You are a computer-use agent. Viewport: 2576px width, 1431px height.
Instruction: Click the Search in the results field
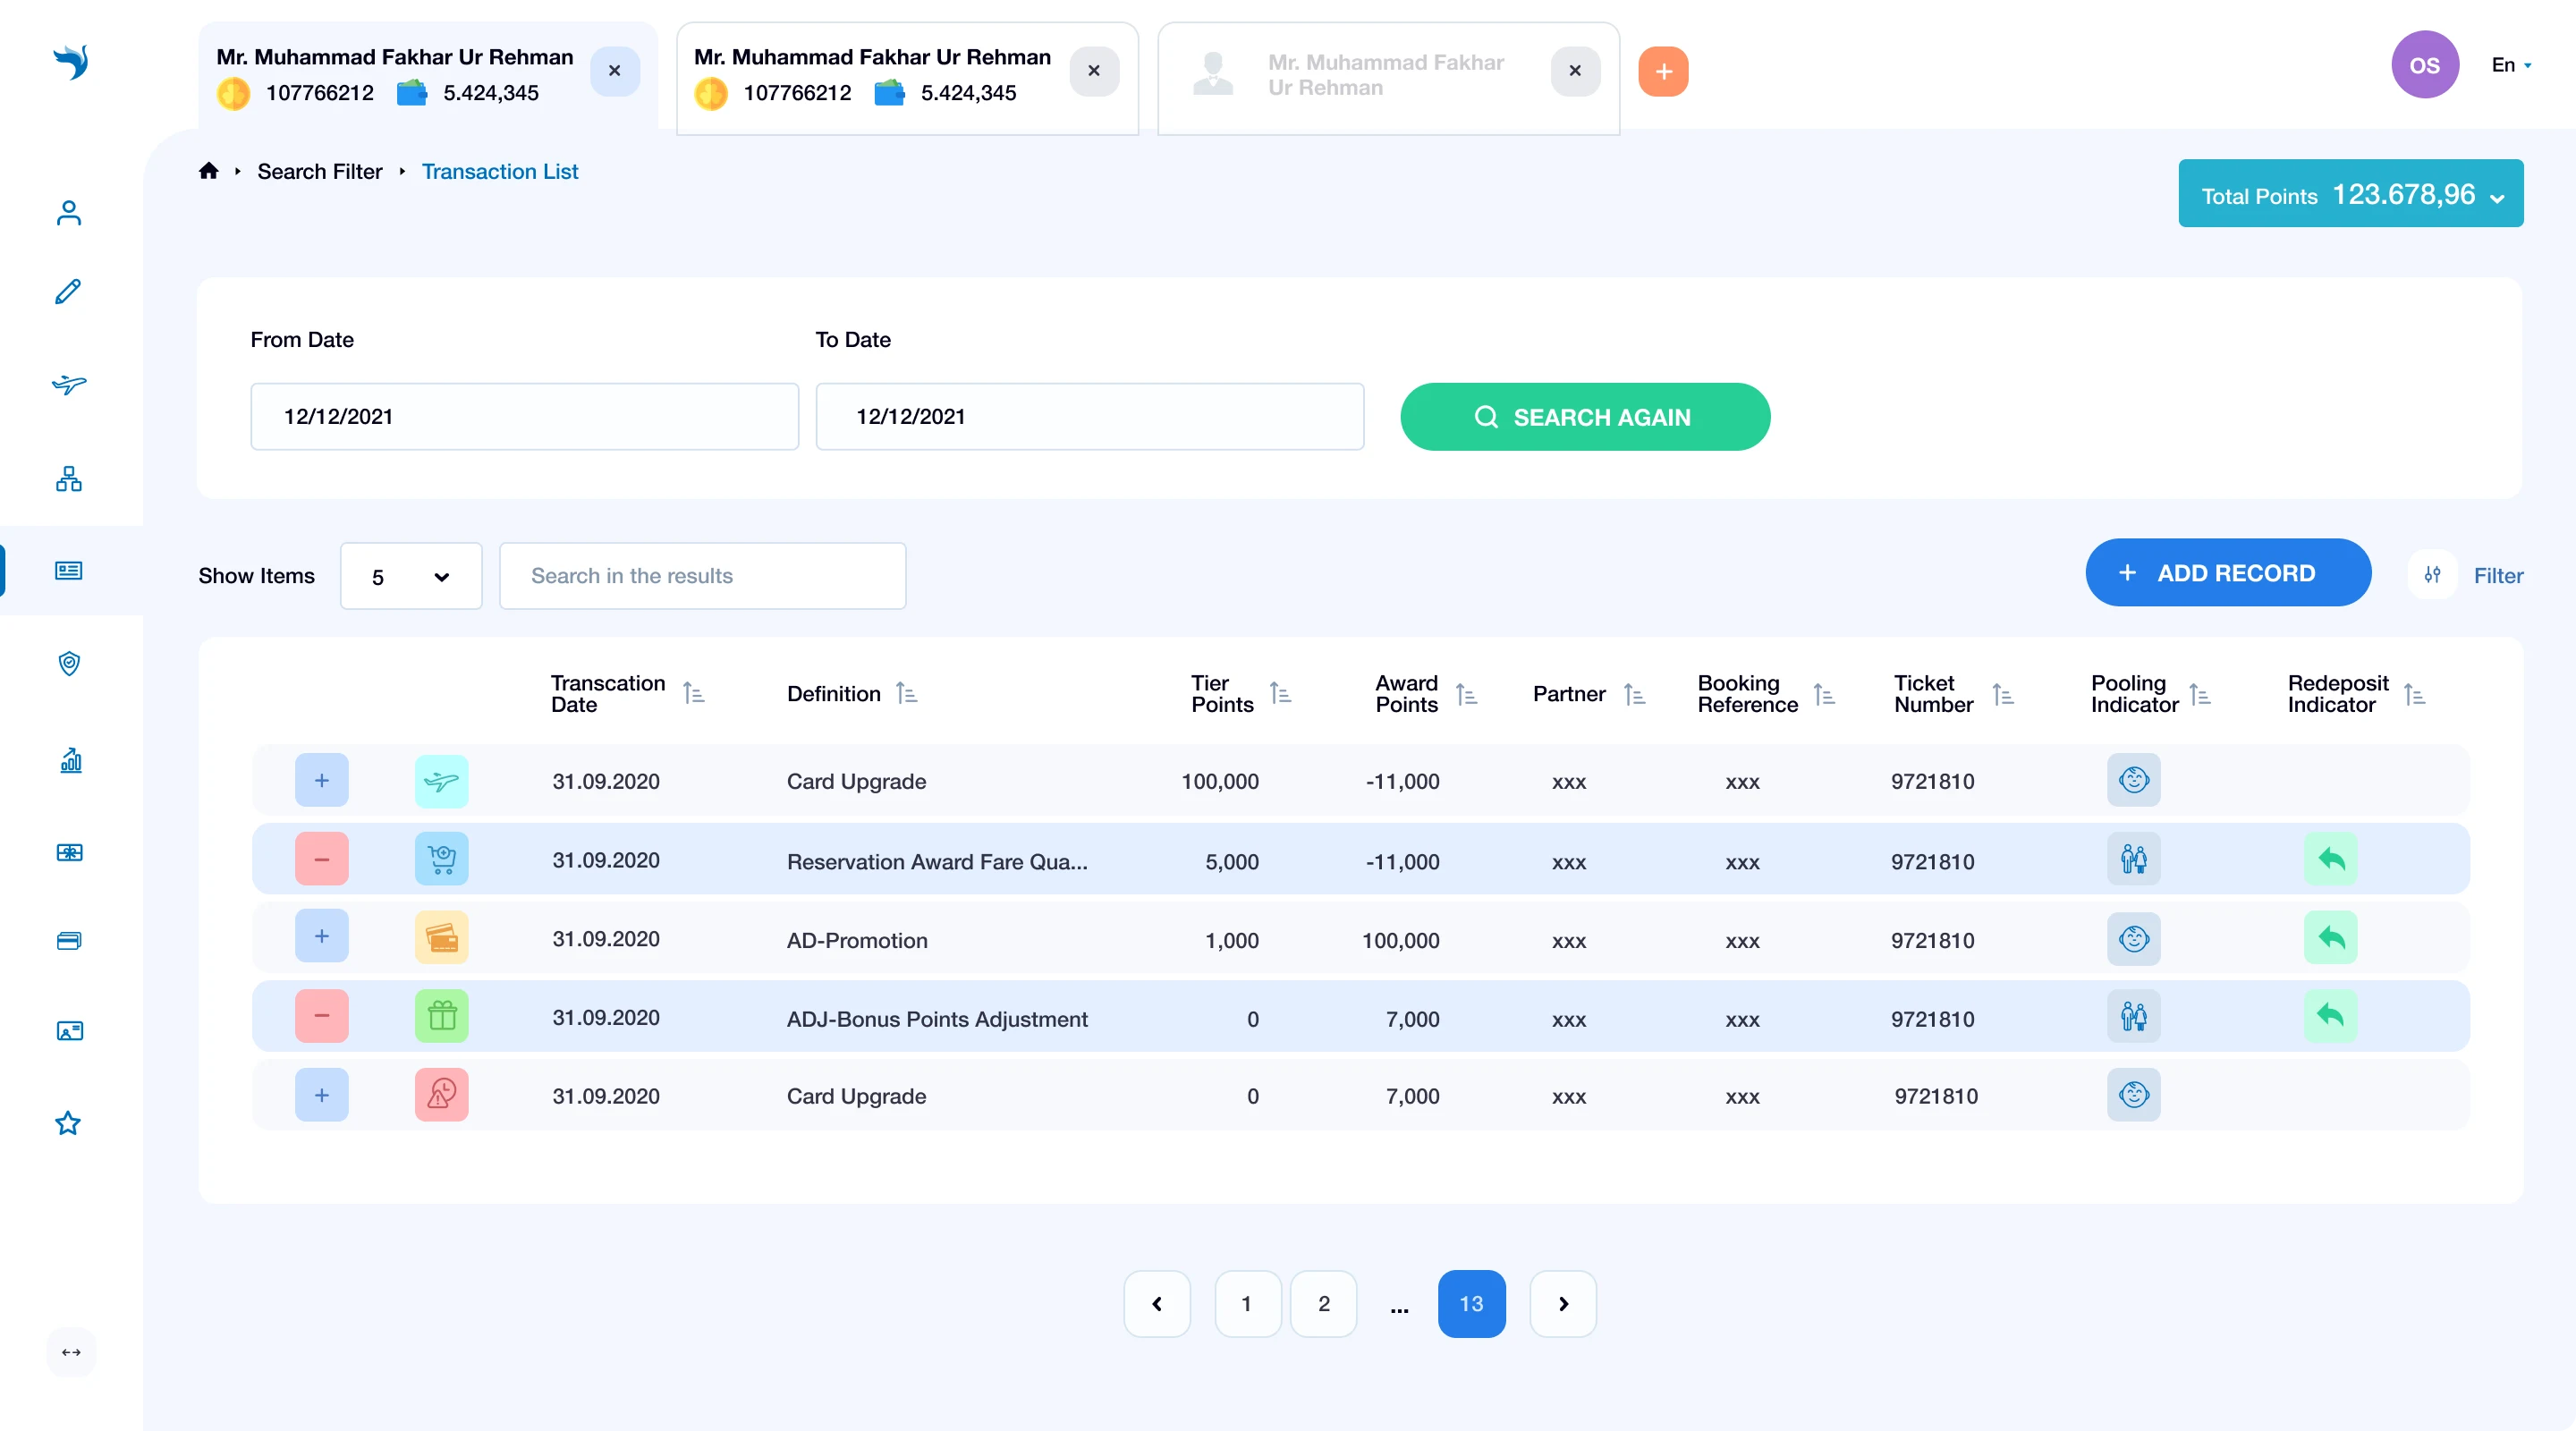pos(702,576)
